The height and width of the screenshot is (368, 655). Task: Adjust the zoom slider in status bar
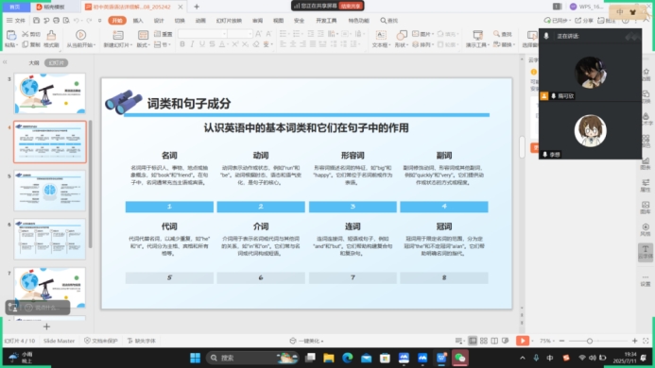click(590, 341)
